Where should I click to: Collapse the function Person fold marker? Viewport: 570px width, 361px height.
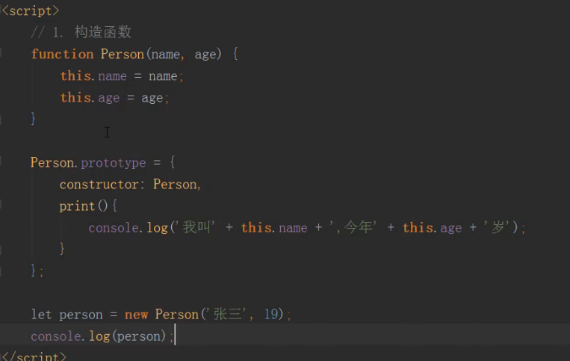pos(4,54)
